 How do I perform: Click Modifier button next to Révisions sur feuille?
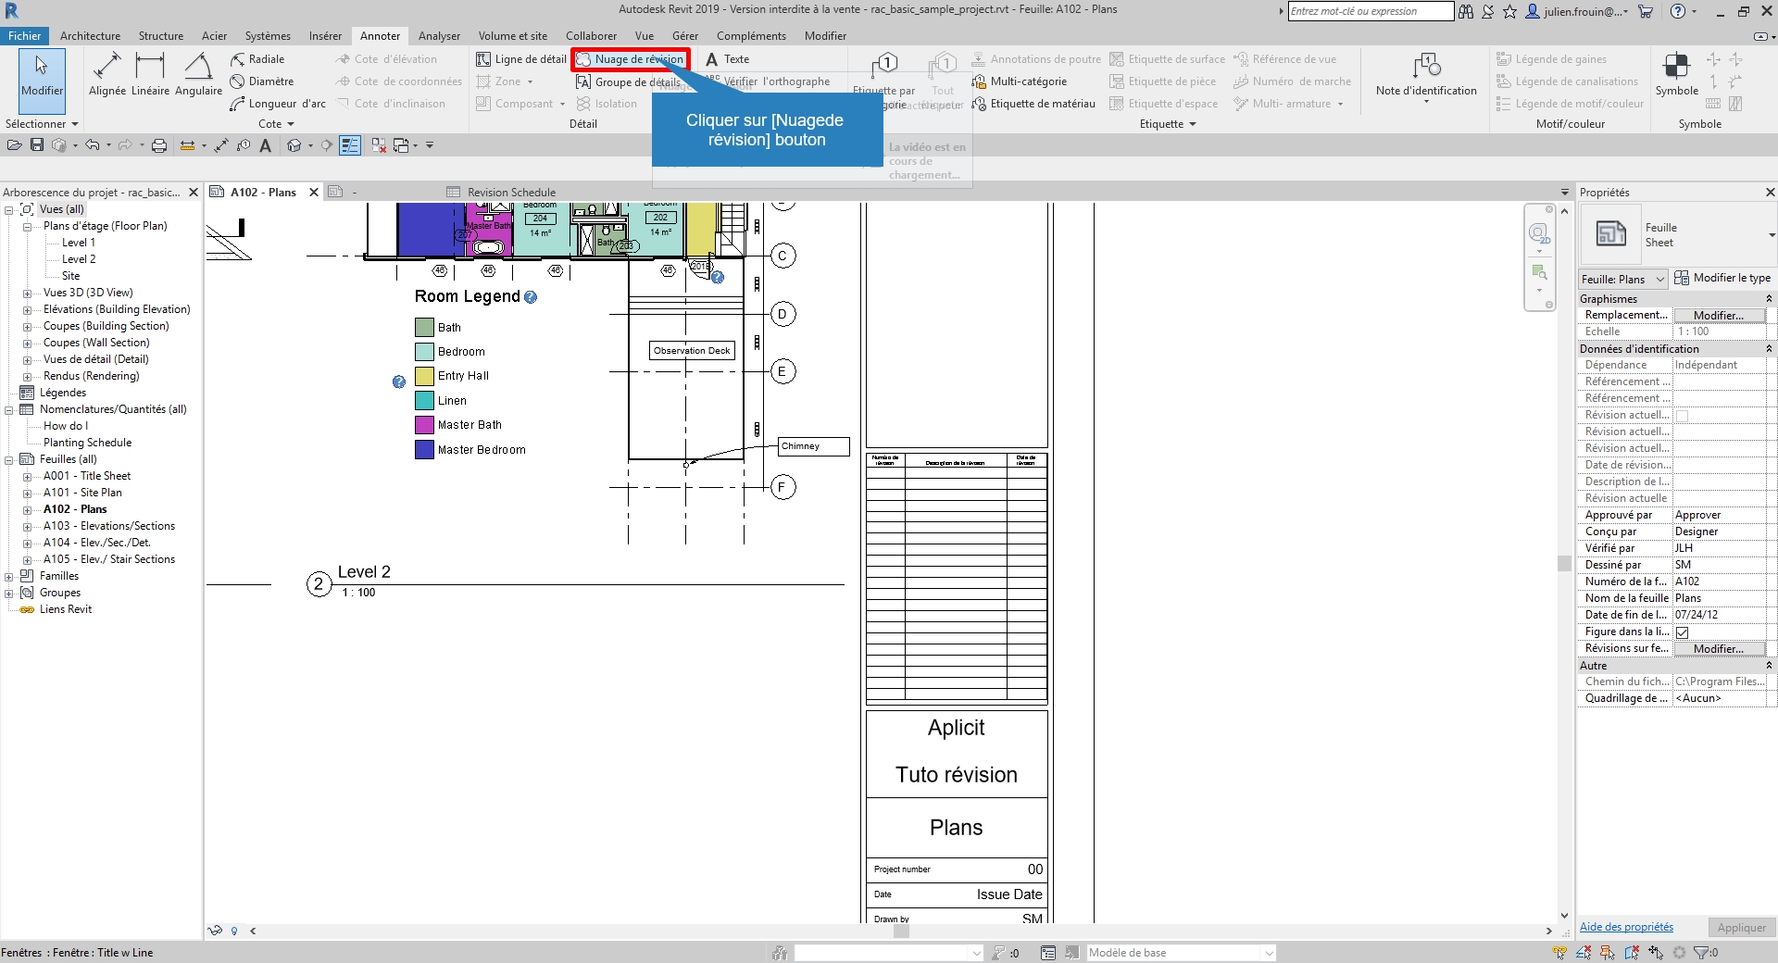(x=1718, y=649)
